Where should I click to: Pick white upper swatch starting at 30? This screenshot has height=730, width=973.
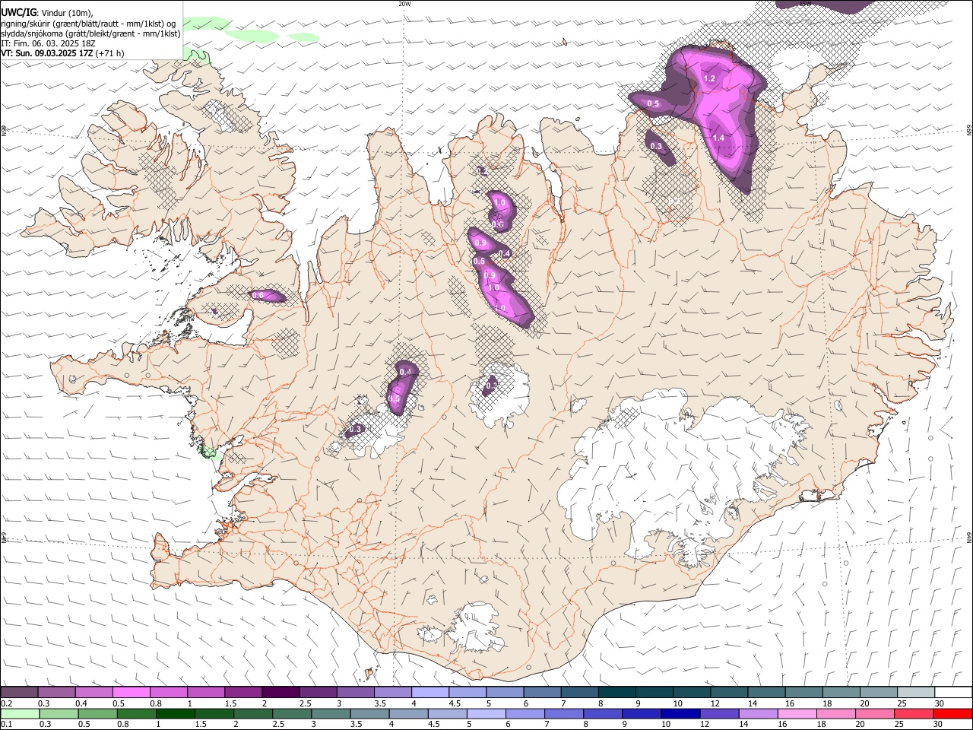point(953,692)
